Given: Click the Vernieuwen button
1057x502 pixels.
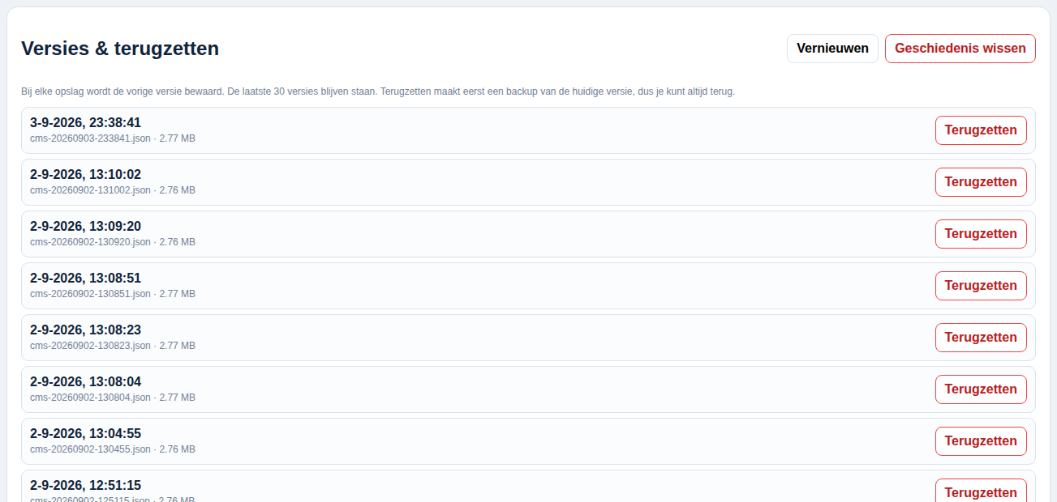Looking at the screenshot, I should point(832,49).
